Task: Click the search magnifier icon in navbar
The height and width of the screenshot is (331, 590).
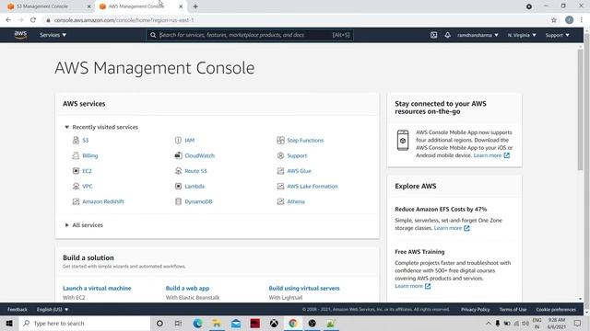Action: [x=153, y=35]
